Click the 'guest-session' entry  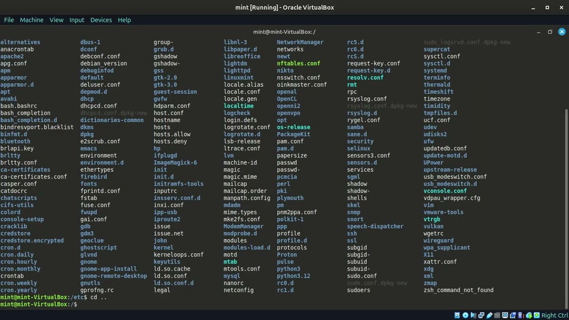[x=175, y=92]
